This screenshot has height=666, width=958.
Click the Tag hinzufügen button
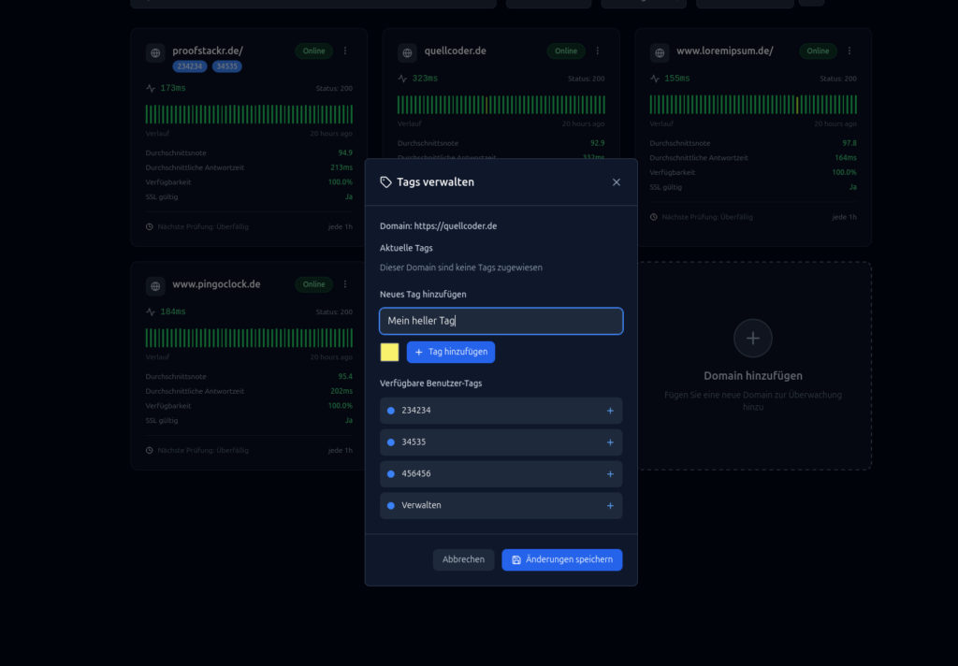tap(451, 353)
